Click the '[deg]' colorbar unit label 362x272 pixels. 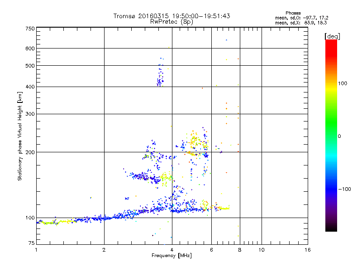332,37
